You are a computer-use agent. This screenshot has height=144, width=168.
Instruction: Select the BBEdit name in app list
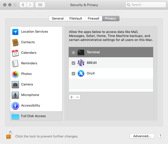[92, 63]
